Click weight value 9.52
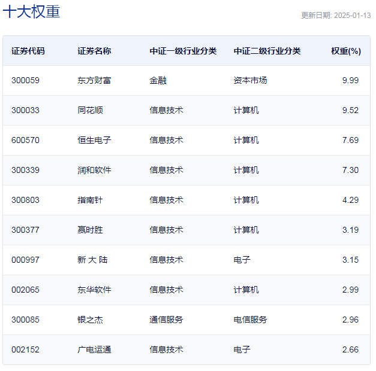 (350, 110)
